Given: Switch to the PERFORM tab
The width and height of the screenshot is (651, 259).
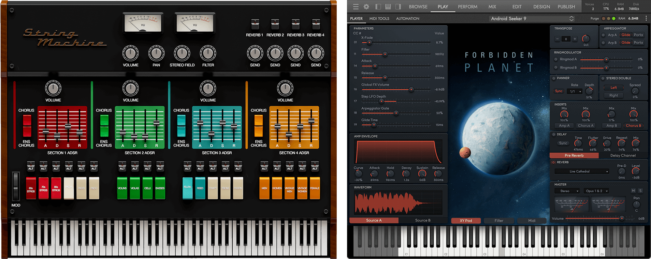Looking at the screenshot, I should tap(467, 7).
